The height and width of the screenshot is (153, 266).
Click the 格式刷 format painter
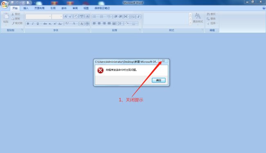[x=17, y=23]
